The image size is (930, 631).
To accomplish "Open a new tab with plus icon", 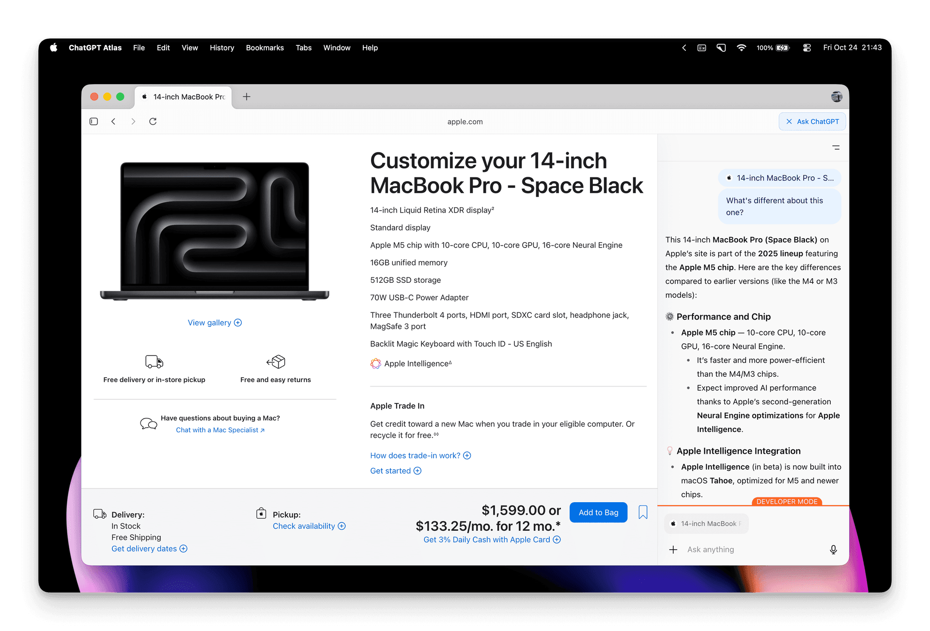I will [247, 97].
